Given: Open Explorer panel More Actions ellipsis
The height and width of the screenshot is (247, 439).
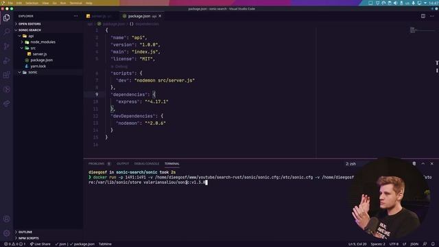Looking at the screenshot, I should (76, 16).
